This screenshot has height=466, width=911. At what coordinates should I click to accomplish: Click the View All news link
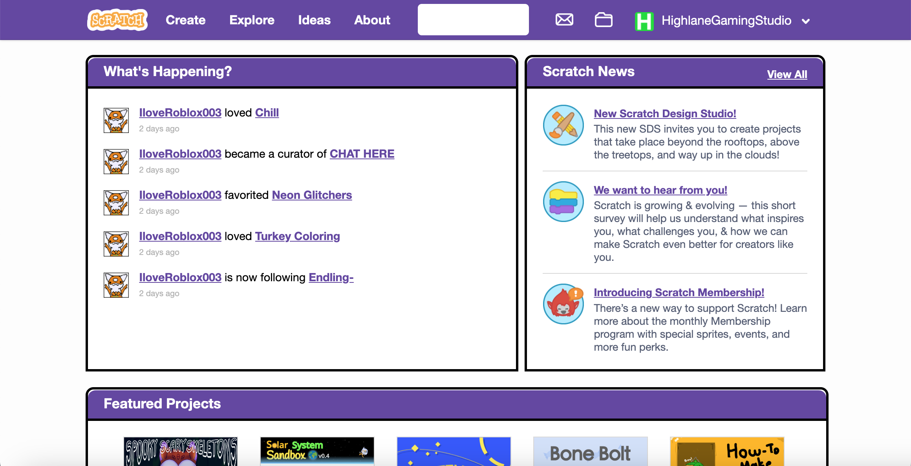(787, 74)
